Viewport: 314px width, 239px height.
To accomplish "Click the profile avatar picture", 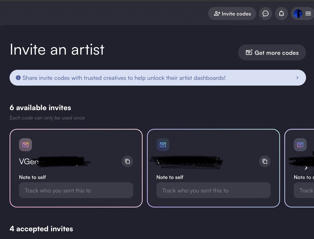I will coord(298,14).
